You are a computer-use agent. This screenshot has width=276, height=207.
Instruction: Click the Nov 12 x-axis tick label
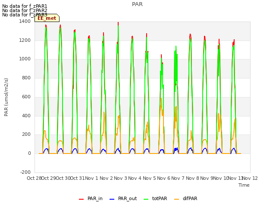(250, 178)
